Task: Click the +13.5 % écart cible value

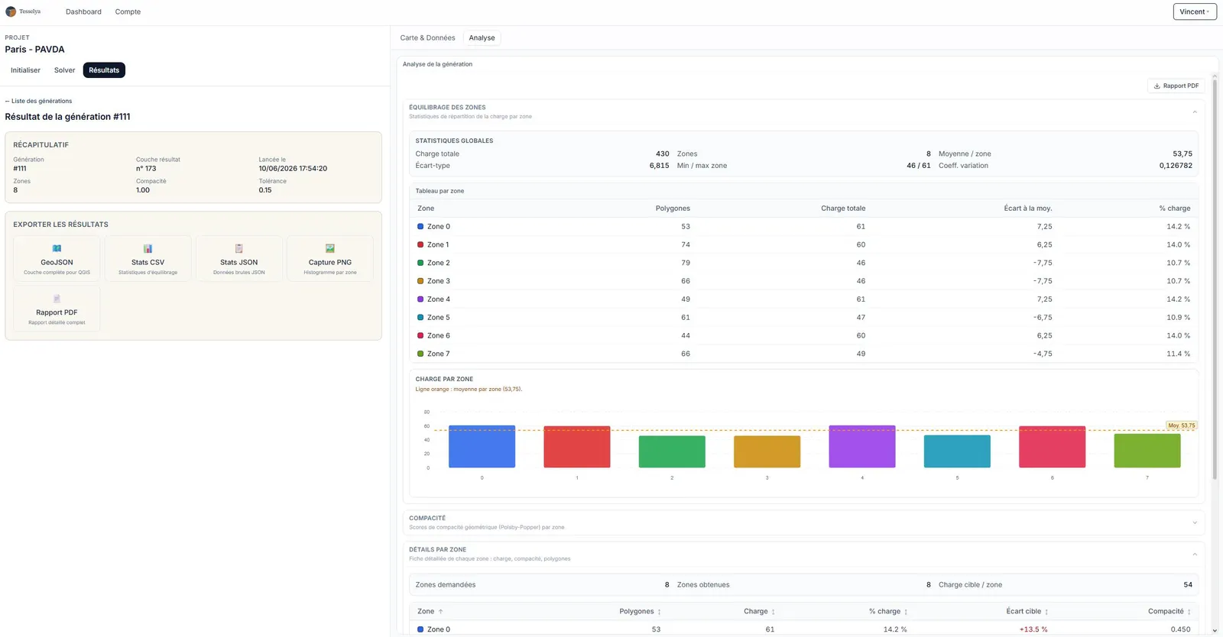Action: pos(1033,630)
